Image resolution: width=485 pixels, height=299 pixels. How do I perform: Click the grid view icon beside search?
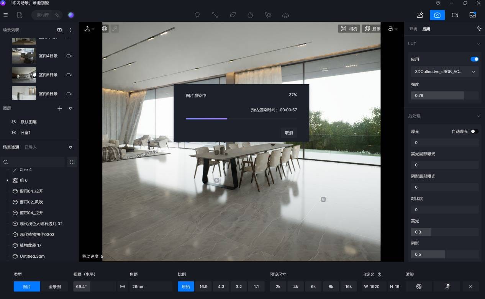point(72,162)
